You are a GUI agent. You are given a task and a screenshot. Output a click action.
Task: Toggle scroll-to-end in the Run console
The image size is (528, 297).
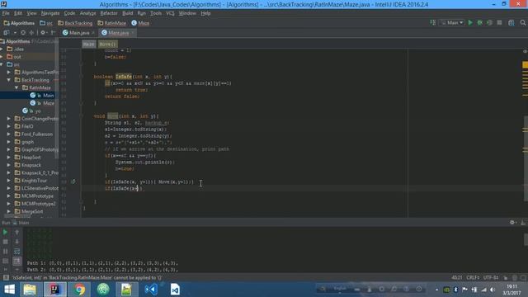click(x=16, y=261)
